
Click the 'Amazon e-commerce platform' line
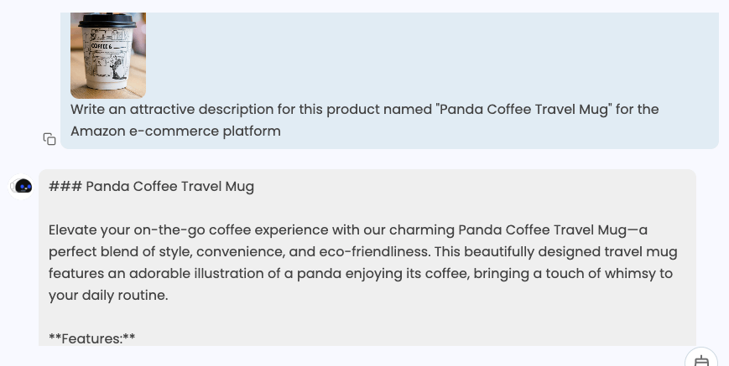[175, 131]
